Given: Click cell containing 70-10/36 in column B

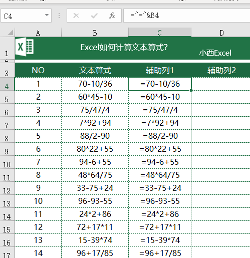Looking at the screenshot, I should click(95, 84).
